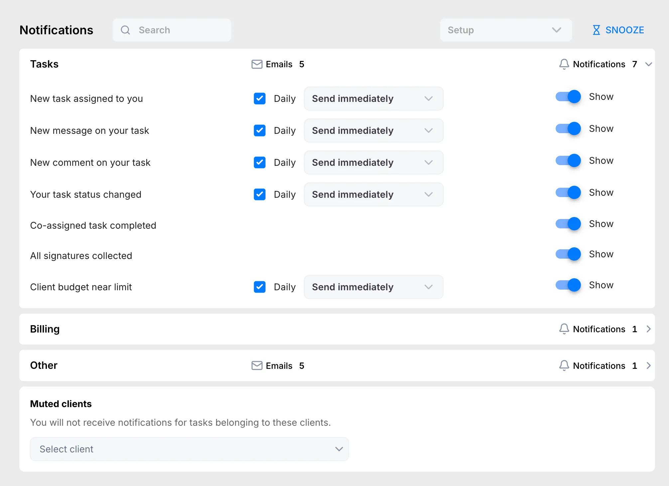The height and width of the screenshot is (486, 669).
Task: Open Send immediately dropdown for Client budget
Action: click(x=373, y=287)
